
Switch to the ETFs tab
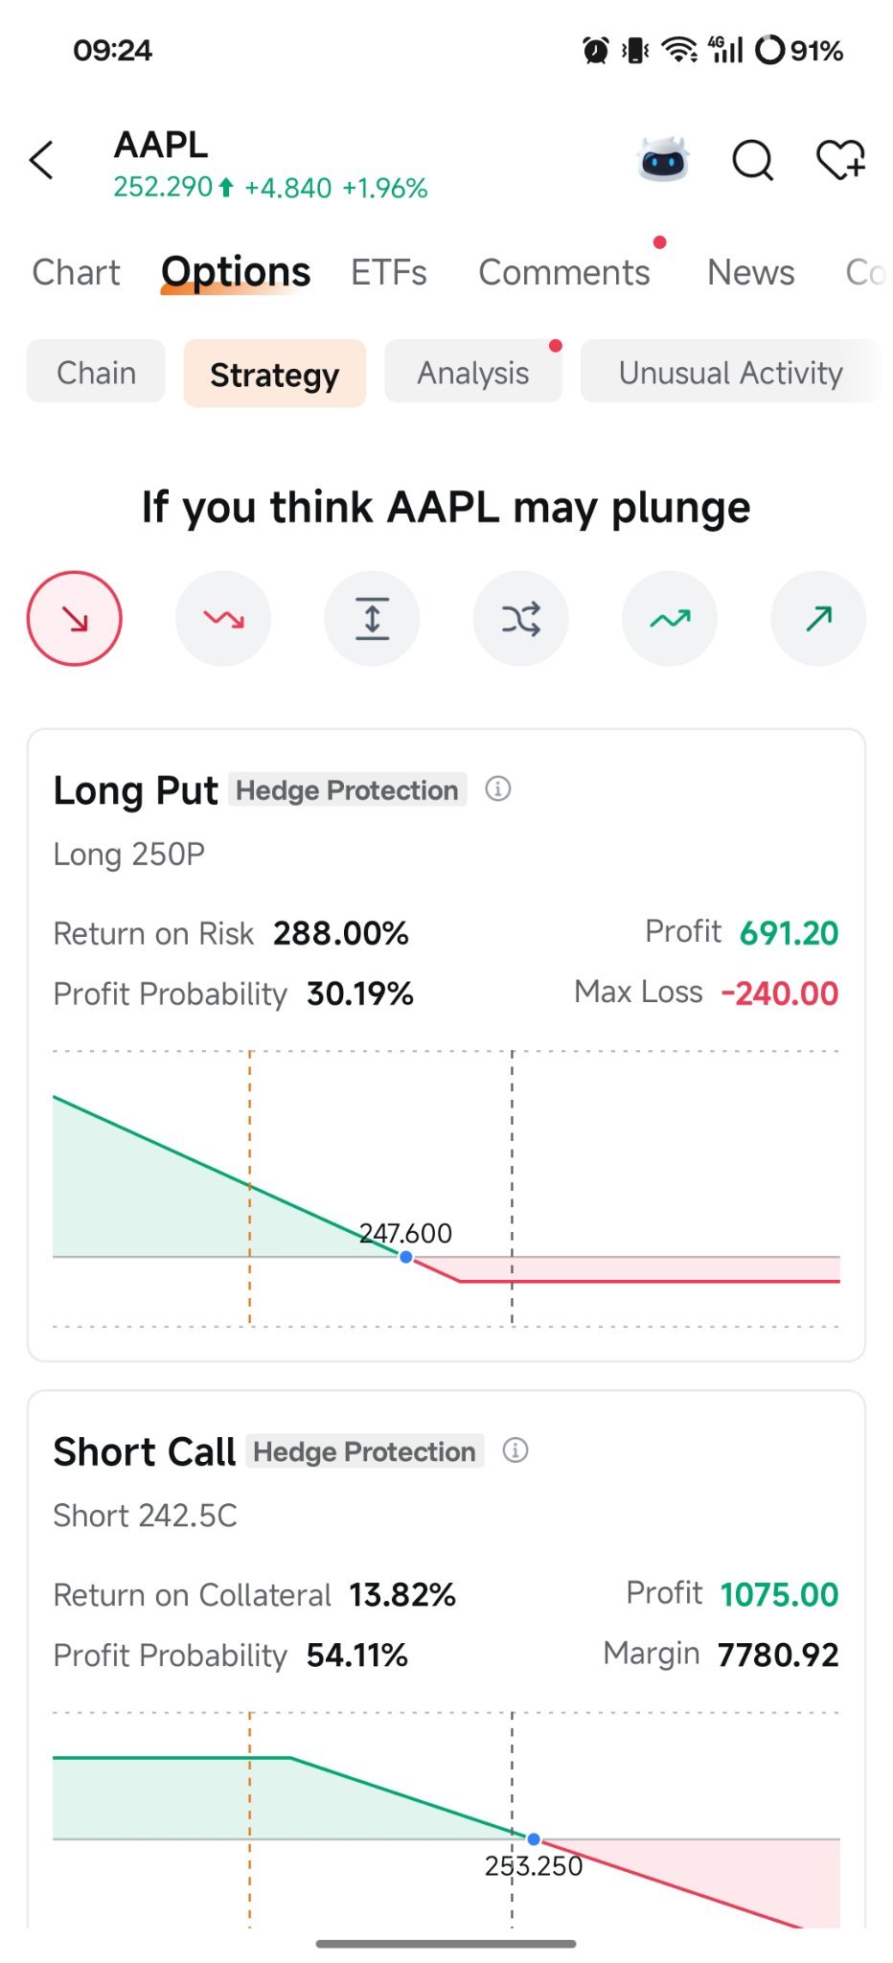(x=389, y=273)
